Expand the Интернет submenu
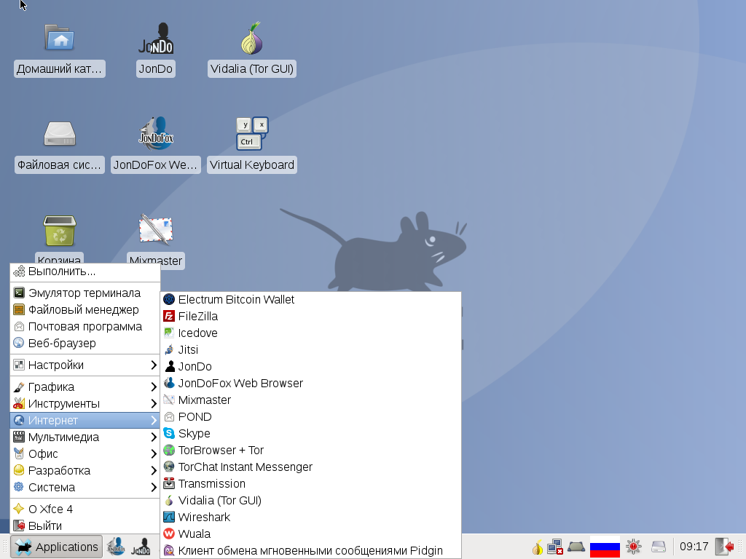Screen dimensions: 746x559 (85, 420)
